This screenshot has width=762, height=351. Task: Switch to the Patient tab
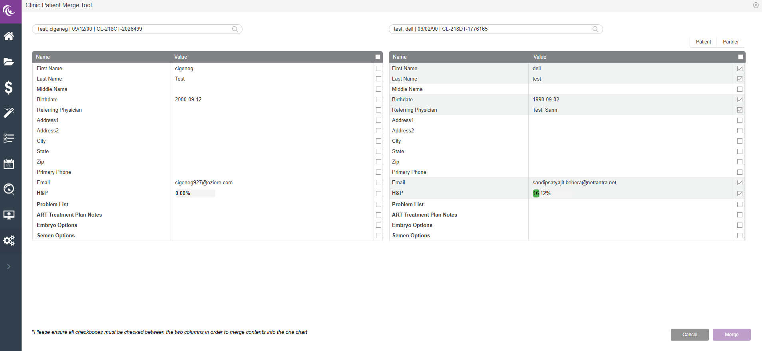[x=703, y=42]
